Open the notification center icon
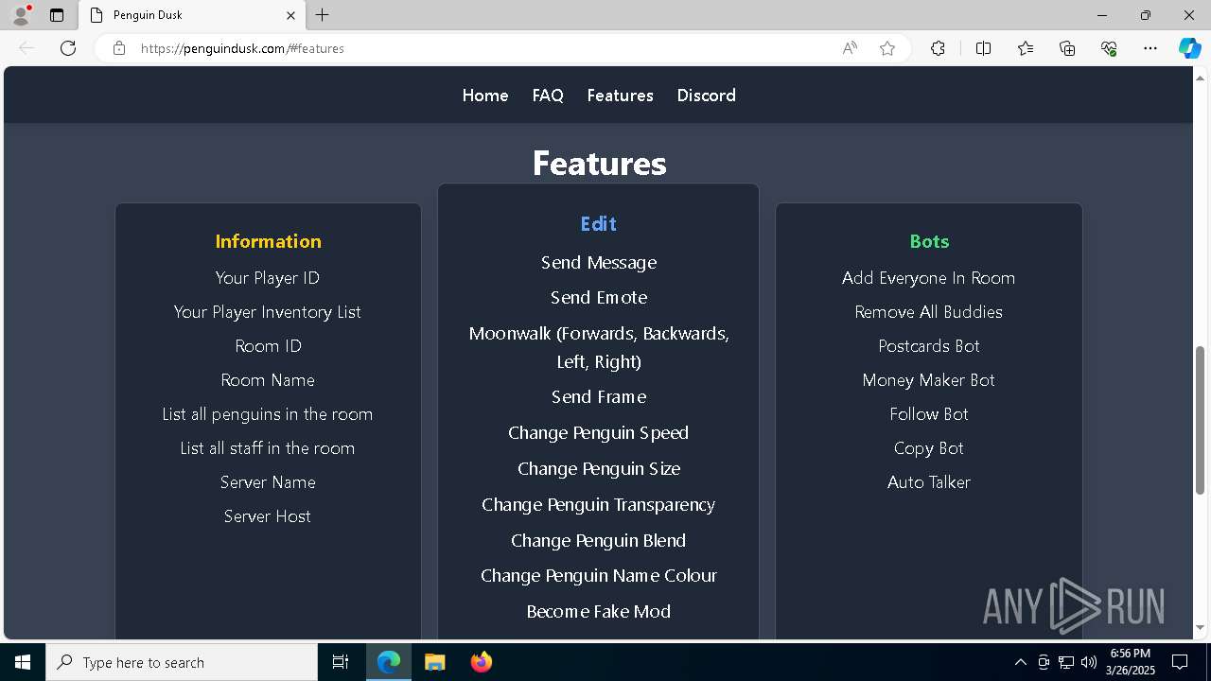Viewport: 1211px width, 681px height. pyautogui.click(x=1180, y=662)
